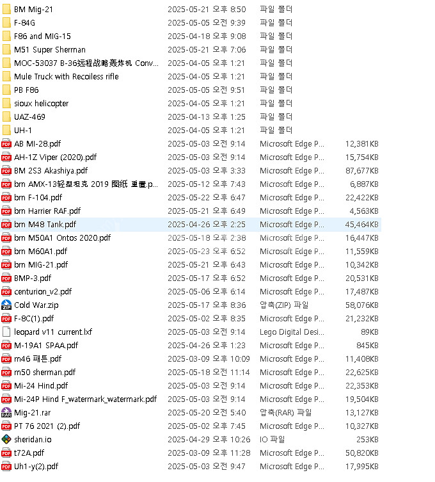The height and width of the screenshot is (482, 435).
Task: Click file name M-19A1 SPAA.pdf
Action: coord(46,346)
